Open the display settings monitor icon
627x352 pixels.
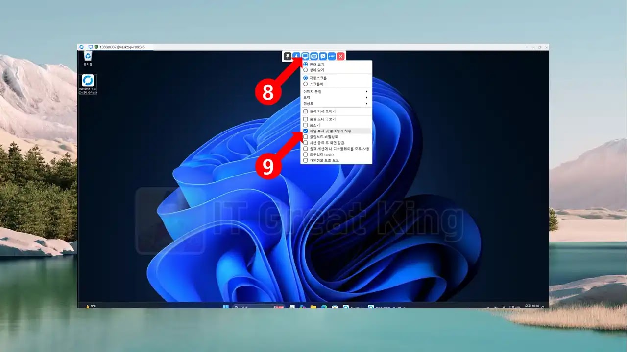(x=305, y=56)
